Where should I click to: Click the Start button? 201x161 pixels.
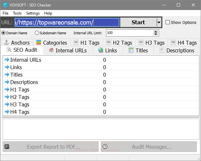[x=138, y=22]
